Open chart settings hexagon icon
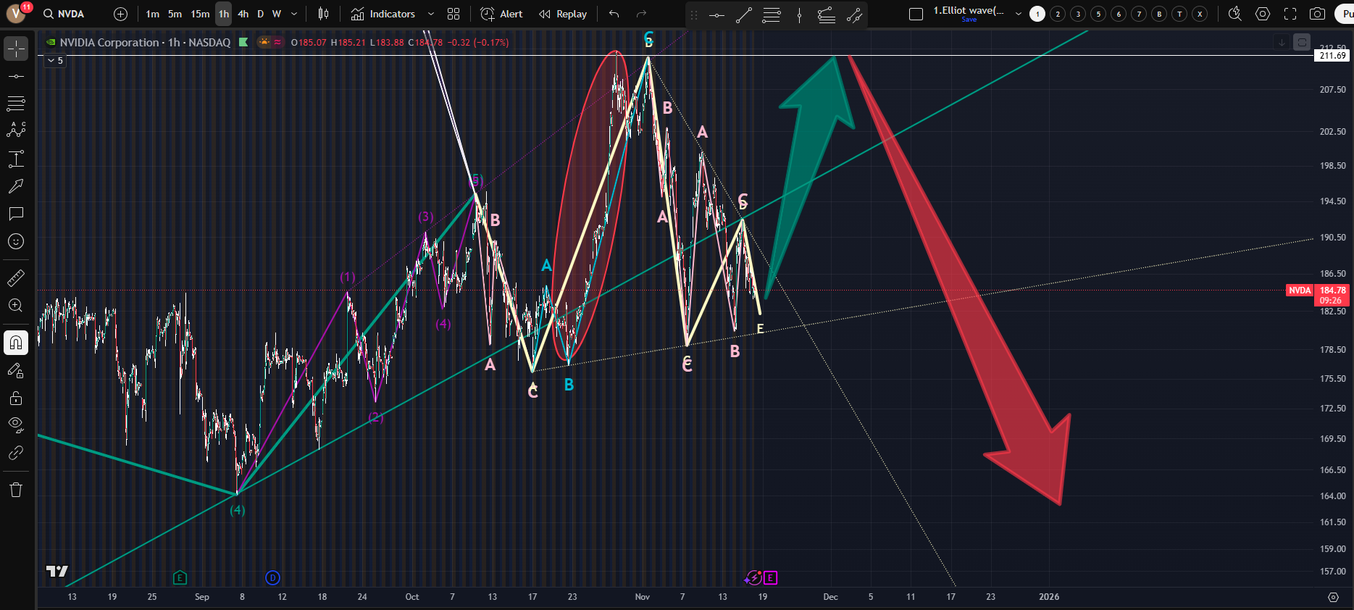Viewport: 1354px width, 610px height. point(1263,14)
